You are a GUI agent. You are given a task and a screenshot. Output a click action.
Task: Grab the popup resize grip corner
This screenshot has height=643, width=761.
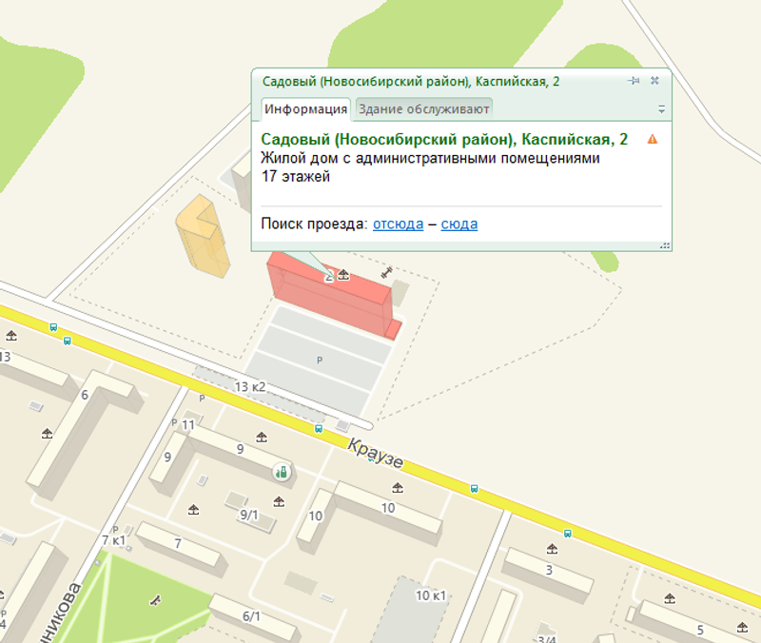(665, 245)
